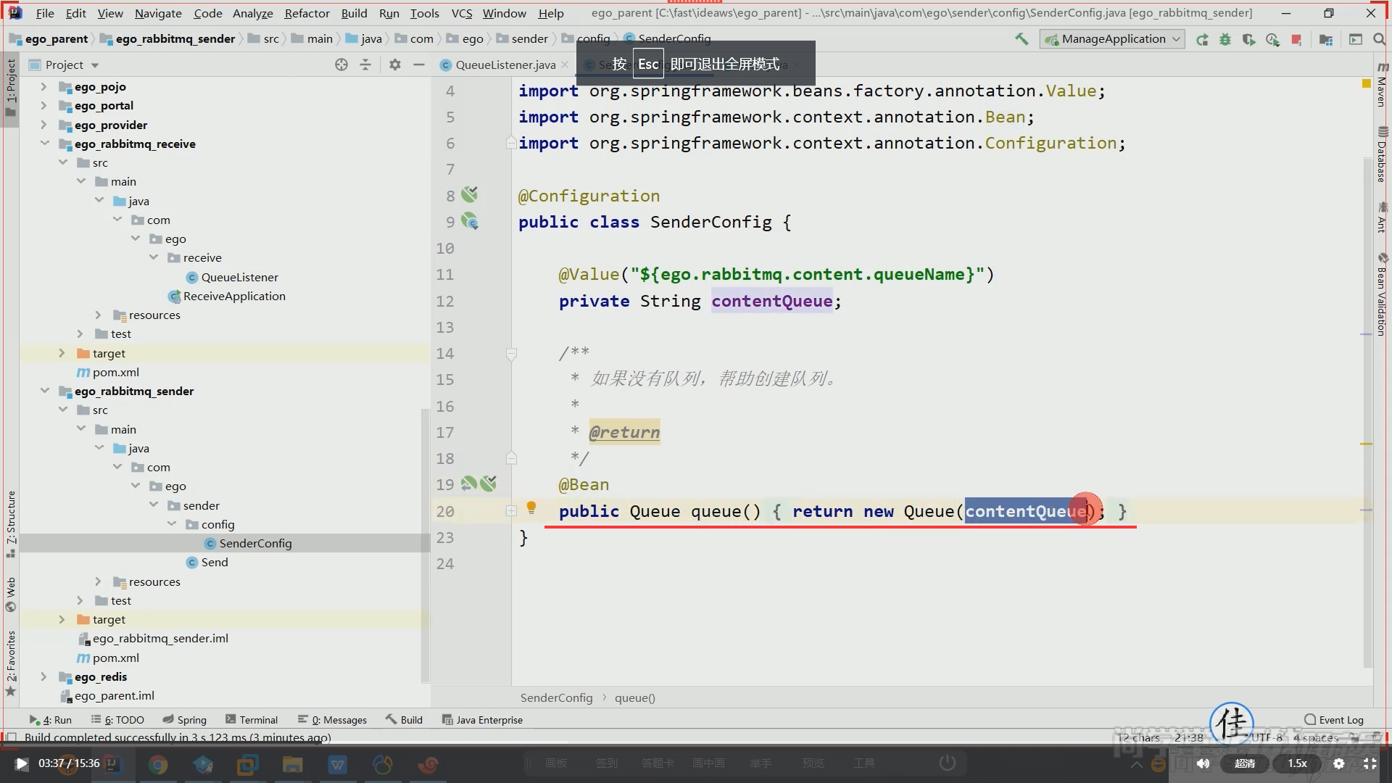Expand the folded method on line 20
The width and height of the screenshot is (1392, 783).
511,511
